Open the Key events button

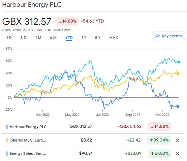tap(169, 36)
